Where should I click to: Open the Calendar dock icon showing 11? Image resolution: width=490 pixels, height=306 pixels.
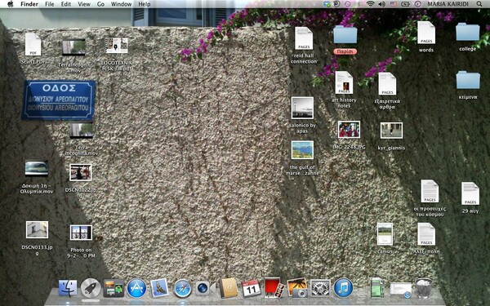pos(252,288)
